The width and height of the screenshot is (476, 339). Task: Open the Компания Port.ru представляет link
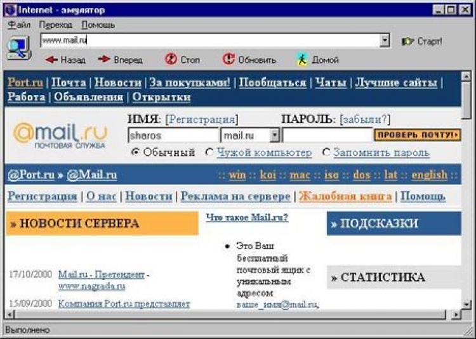[x=124, y=304]
